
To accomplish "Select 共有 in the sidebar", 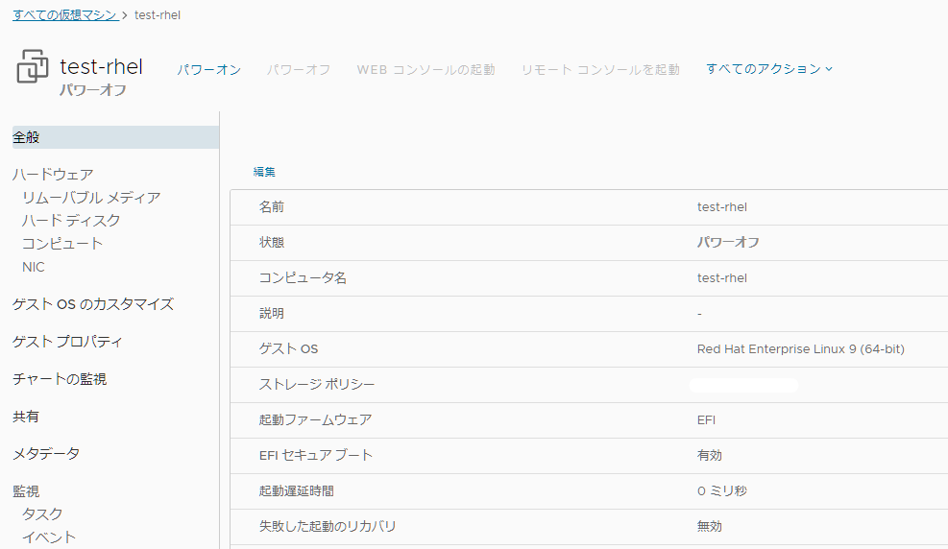I will pyautogui.click(x=25, y=417).
